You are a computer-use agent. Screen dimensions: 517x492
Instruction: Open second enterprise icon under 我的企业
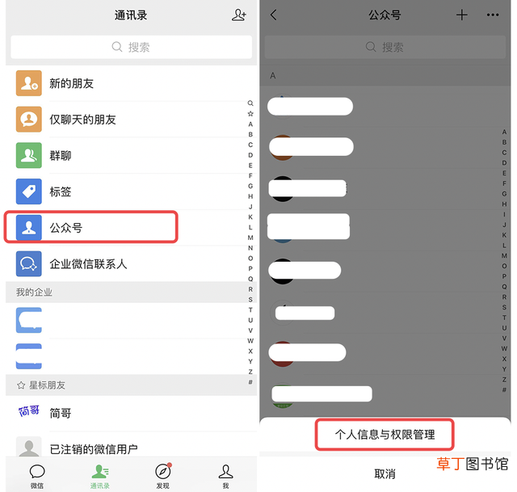point(29,356)
